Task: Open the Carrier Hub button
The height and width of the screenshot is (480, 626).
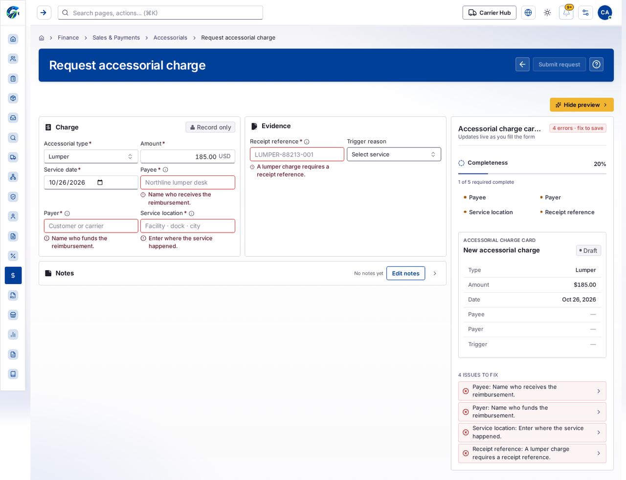Action: (x=490, y=13)
